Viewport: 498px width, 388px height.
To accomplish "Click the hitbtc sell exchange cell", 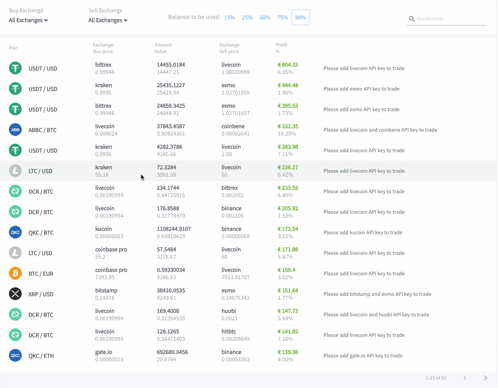I will [229, 331].
